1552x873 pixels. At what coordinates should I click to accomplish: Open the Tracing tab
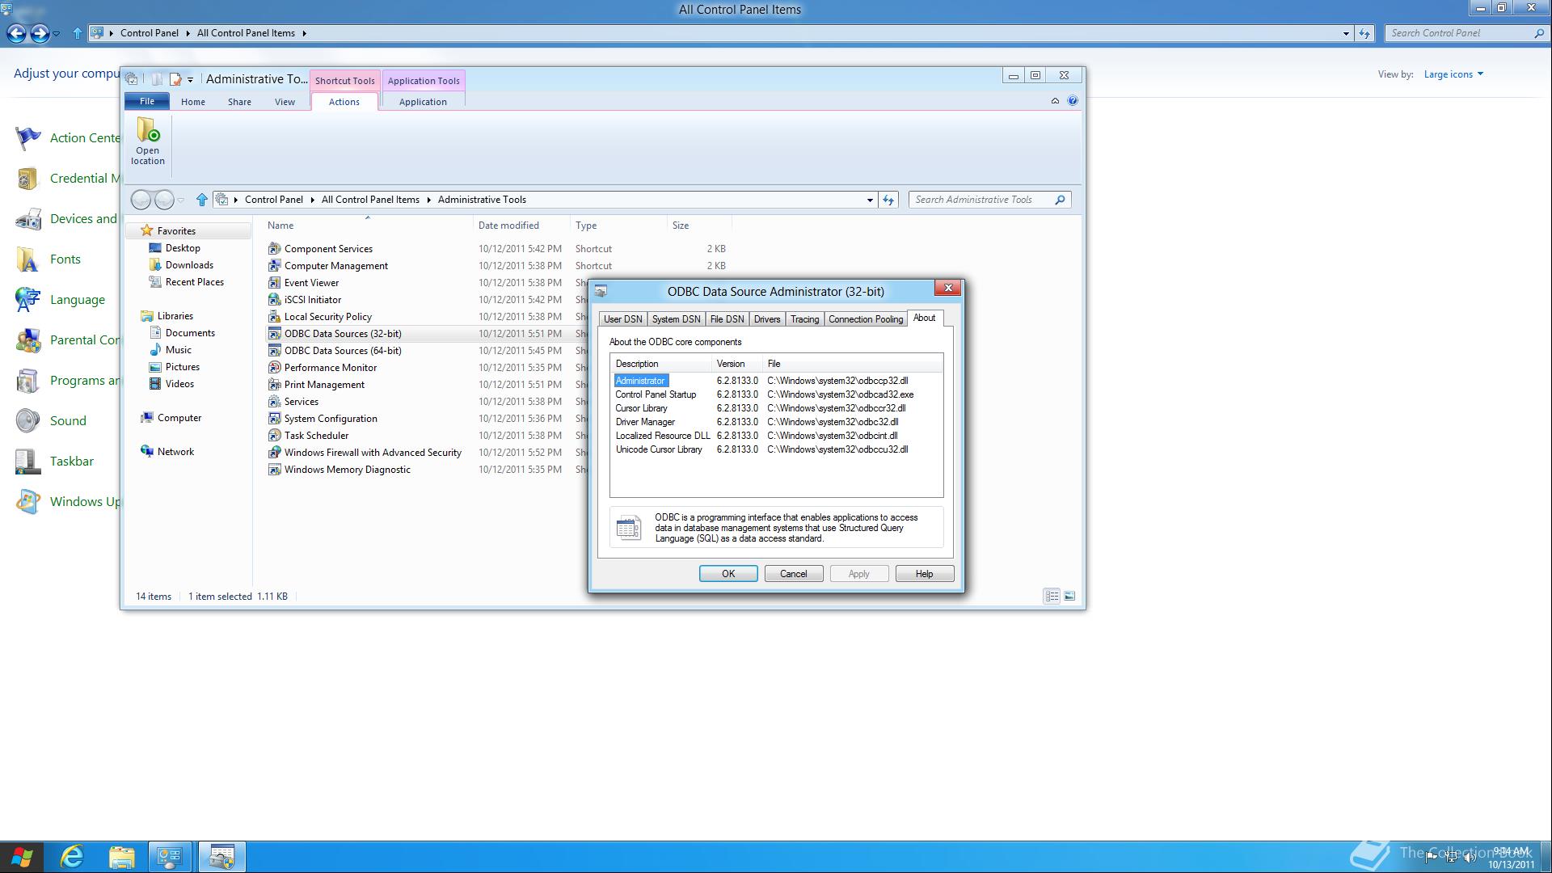pos(805,319)
